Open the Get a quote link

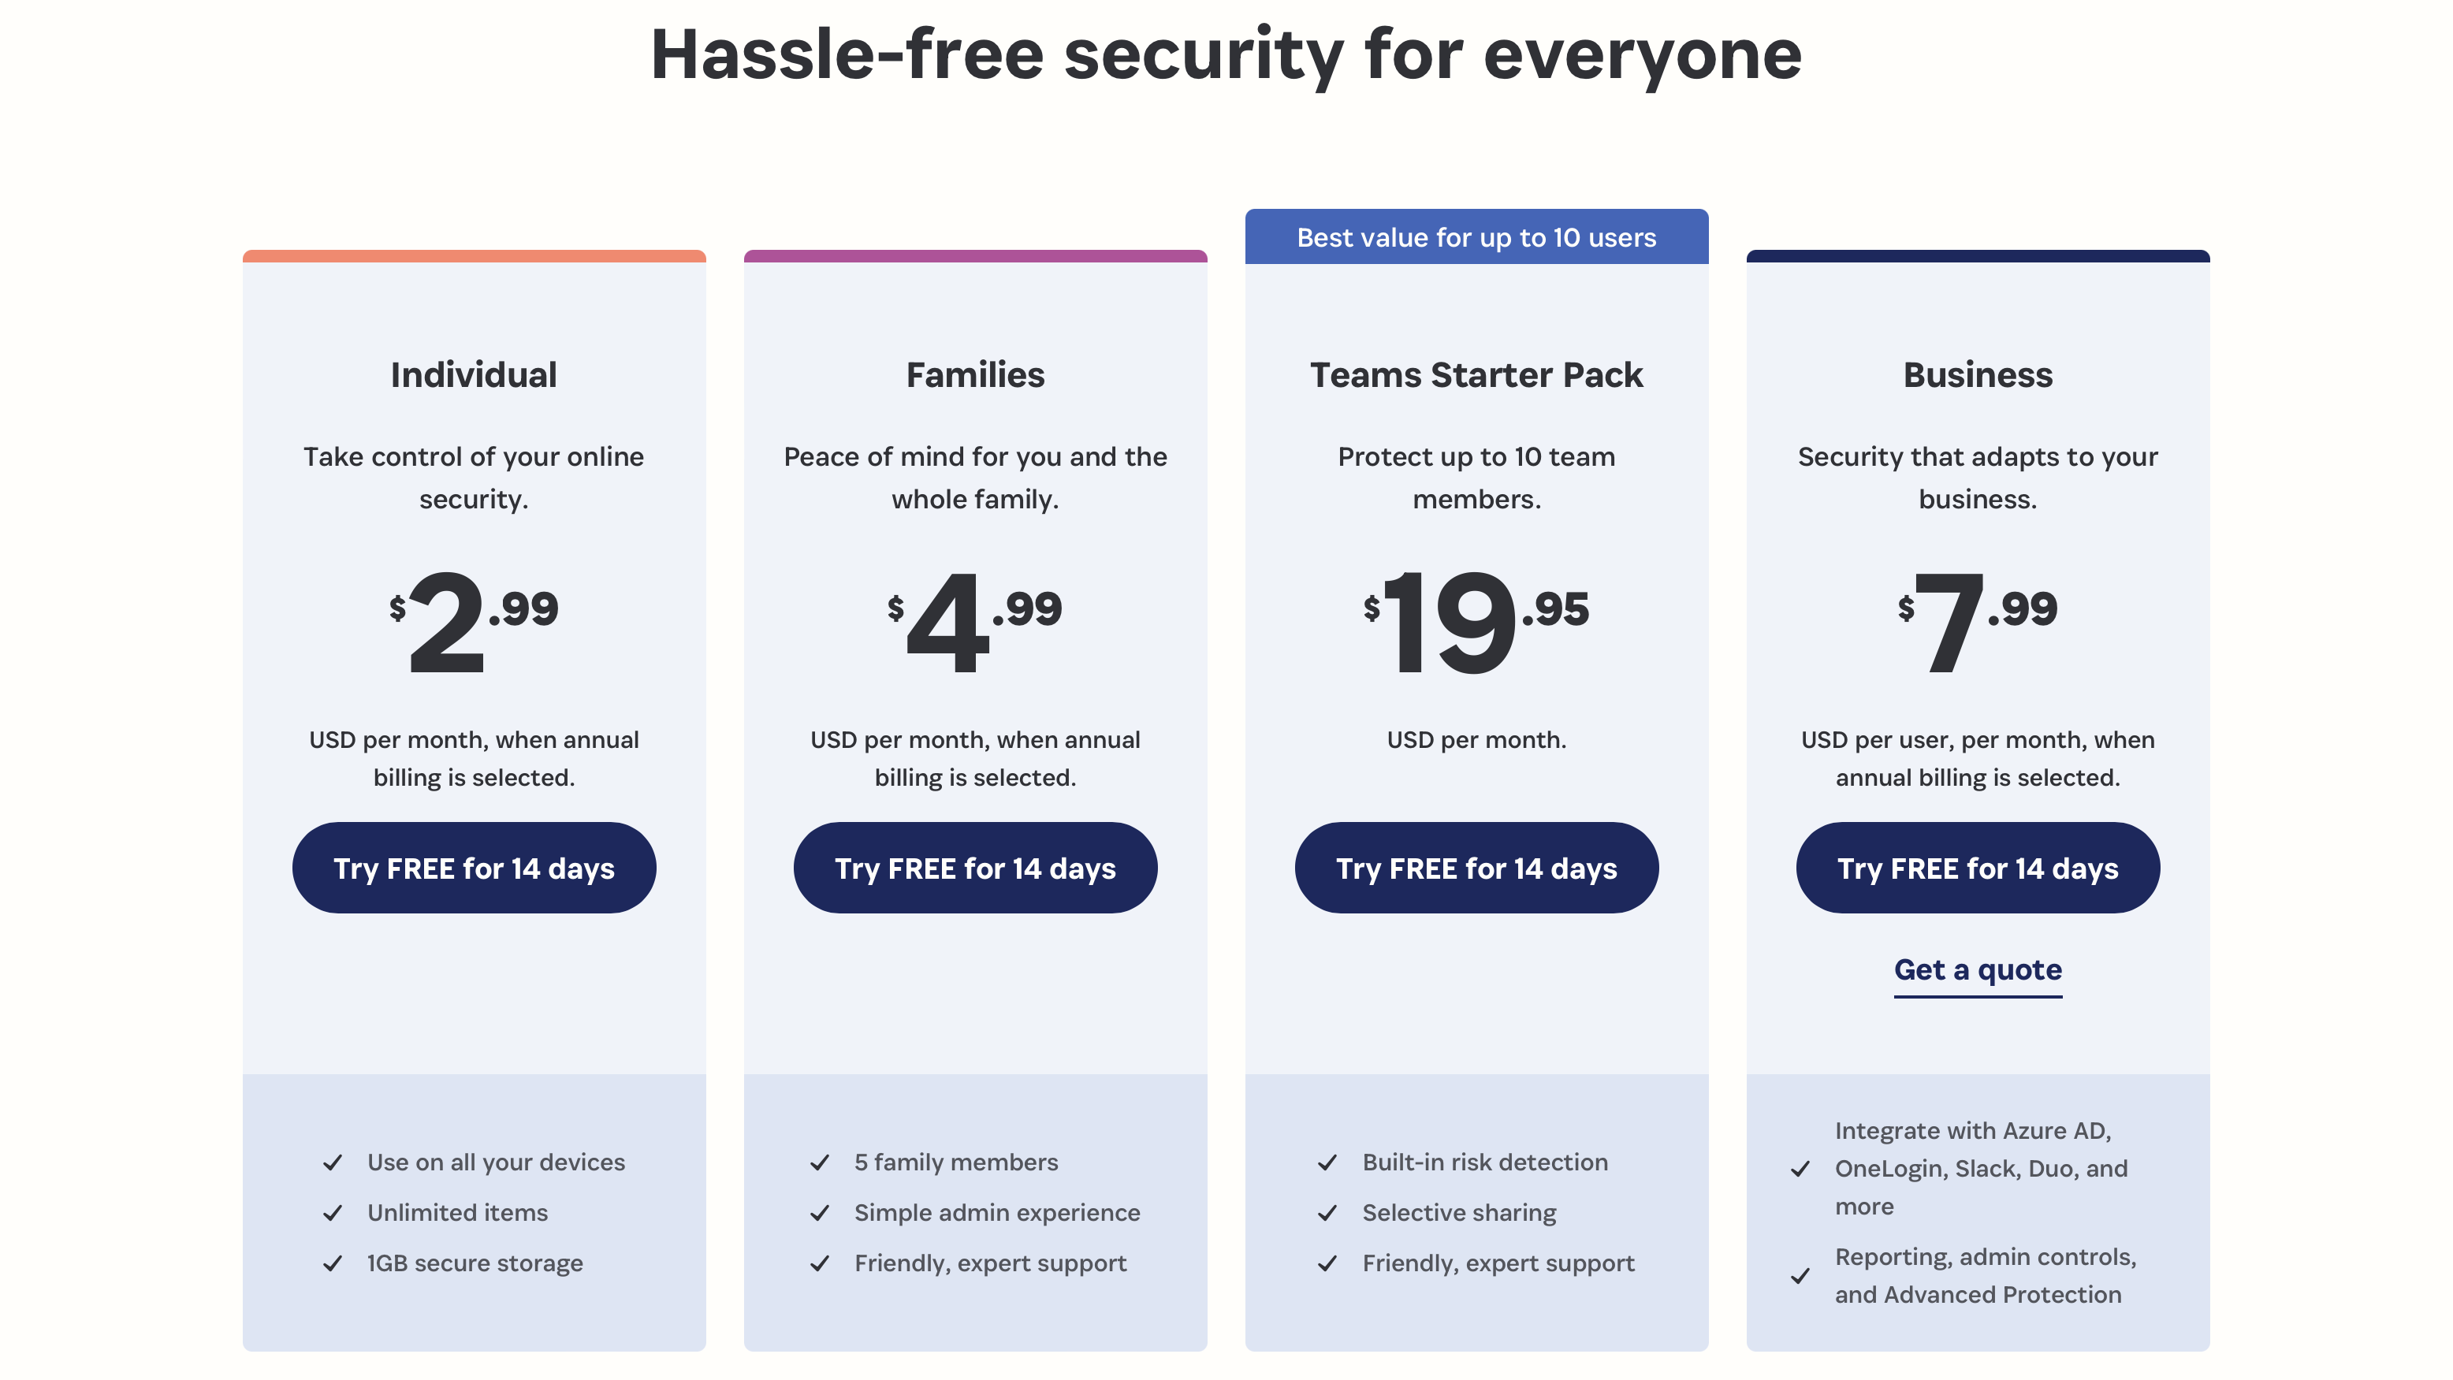1977,969
